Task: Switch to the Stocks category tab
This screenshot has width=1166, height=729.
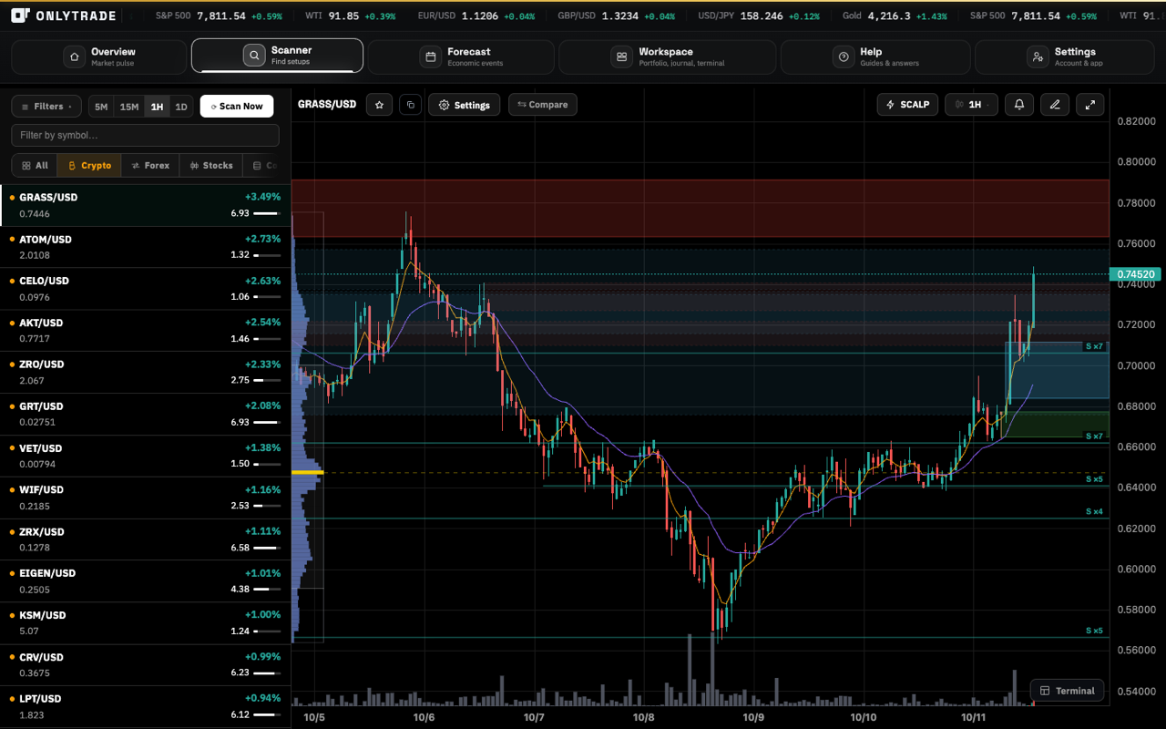Action: point(211,166)
